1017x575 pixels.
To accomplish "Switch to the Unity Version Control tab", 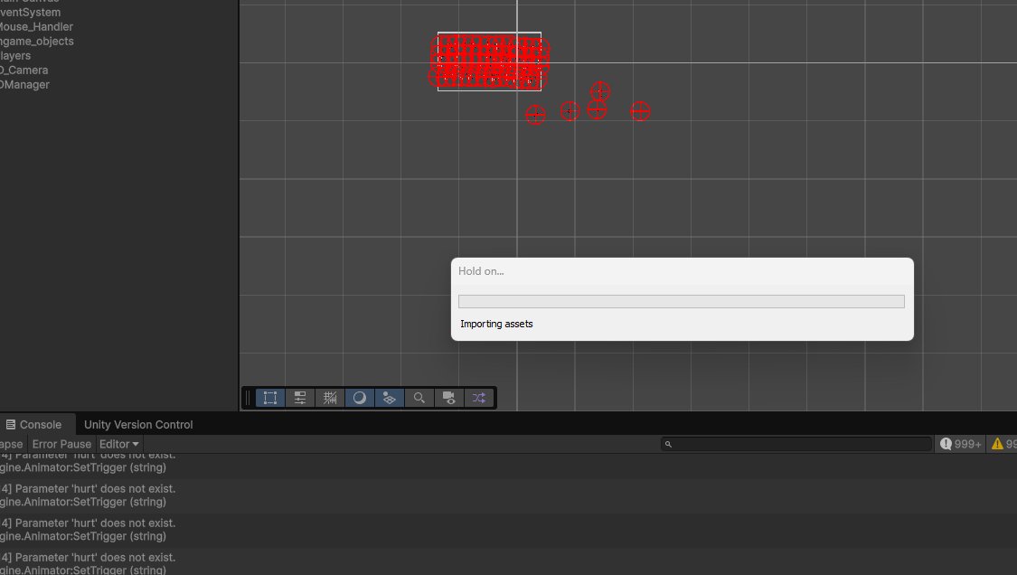I will [137, 424].
